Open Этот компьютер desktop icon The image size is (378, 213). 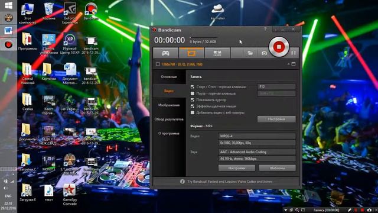tap(28, 13)
